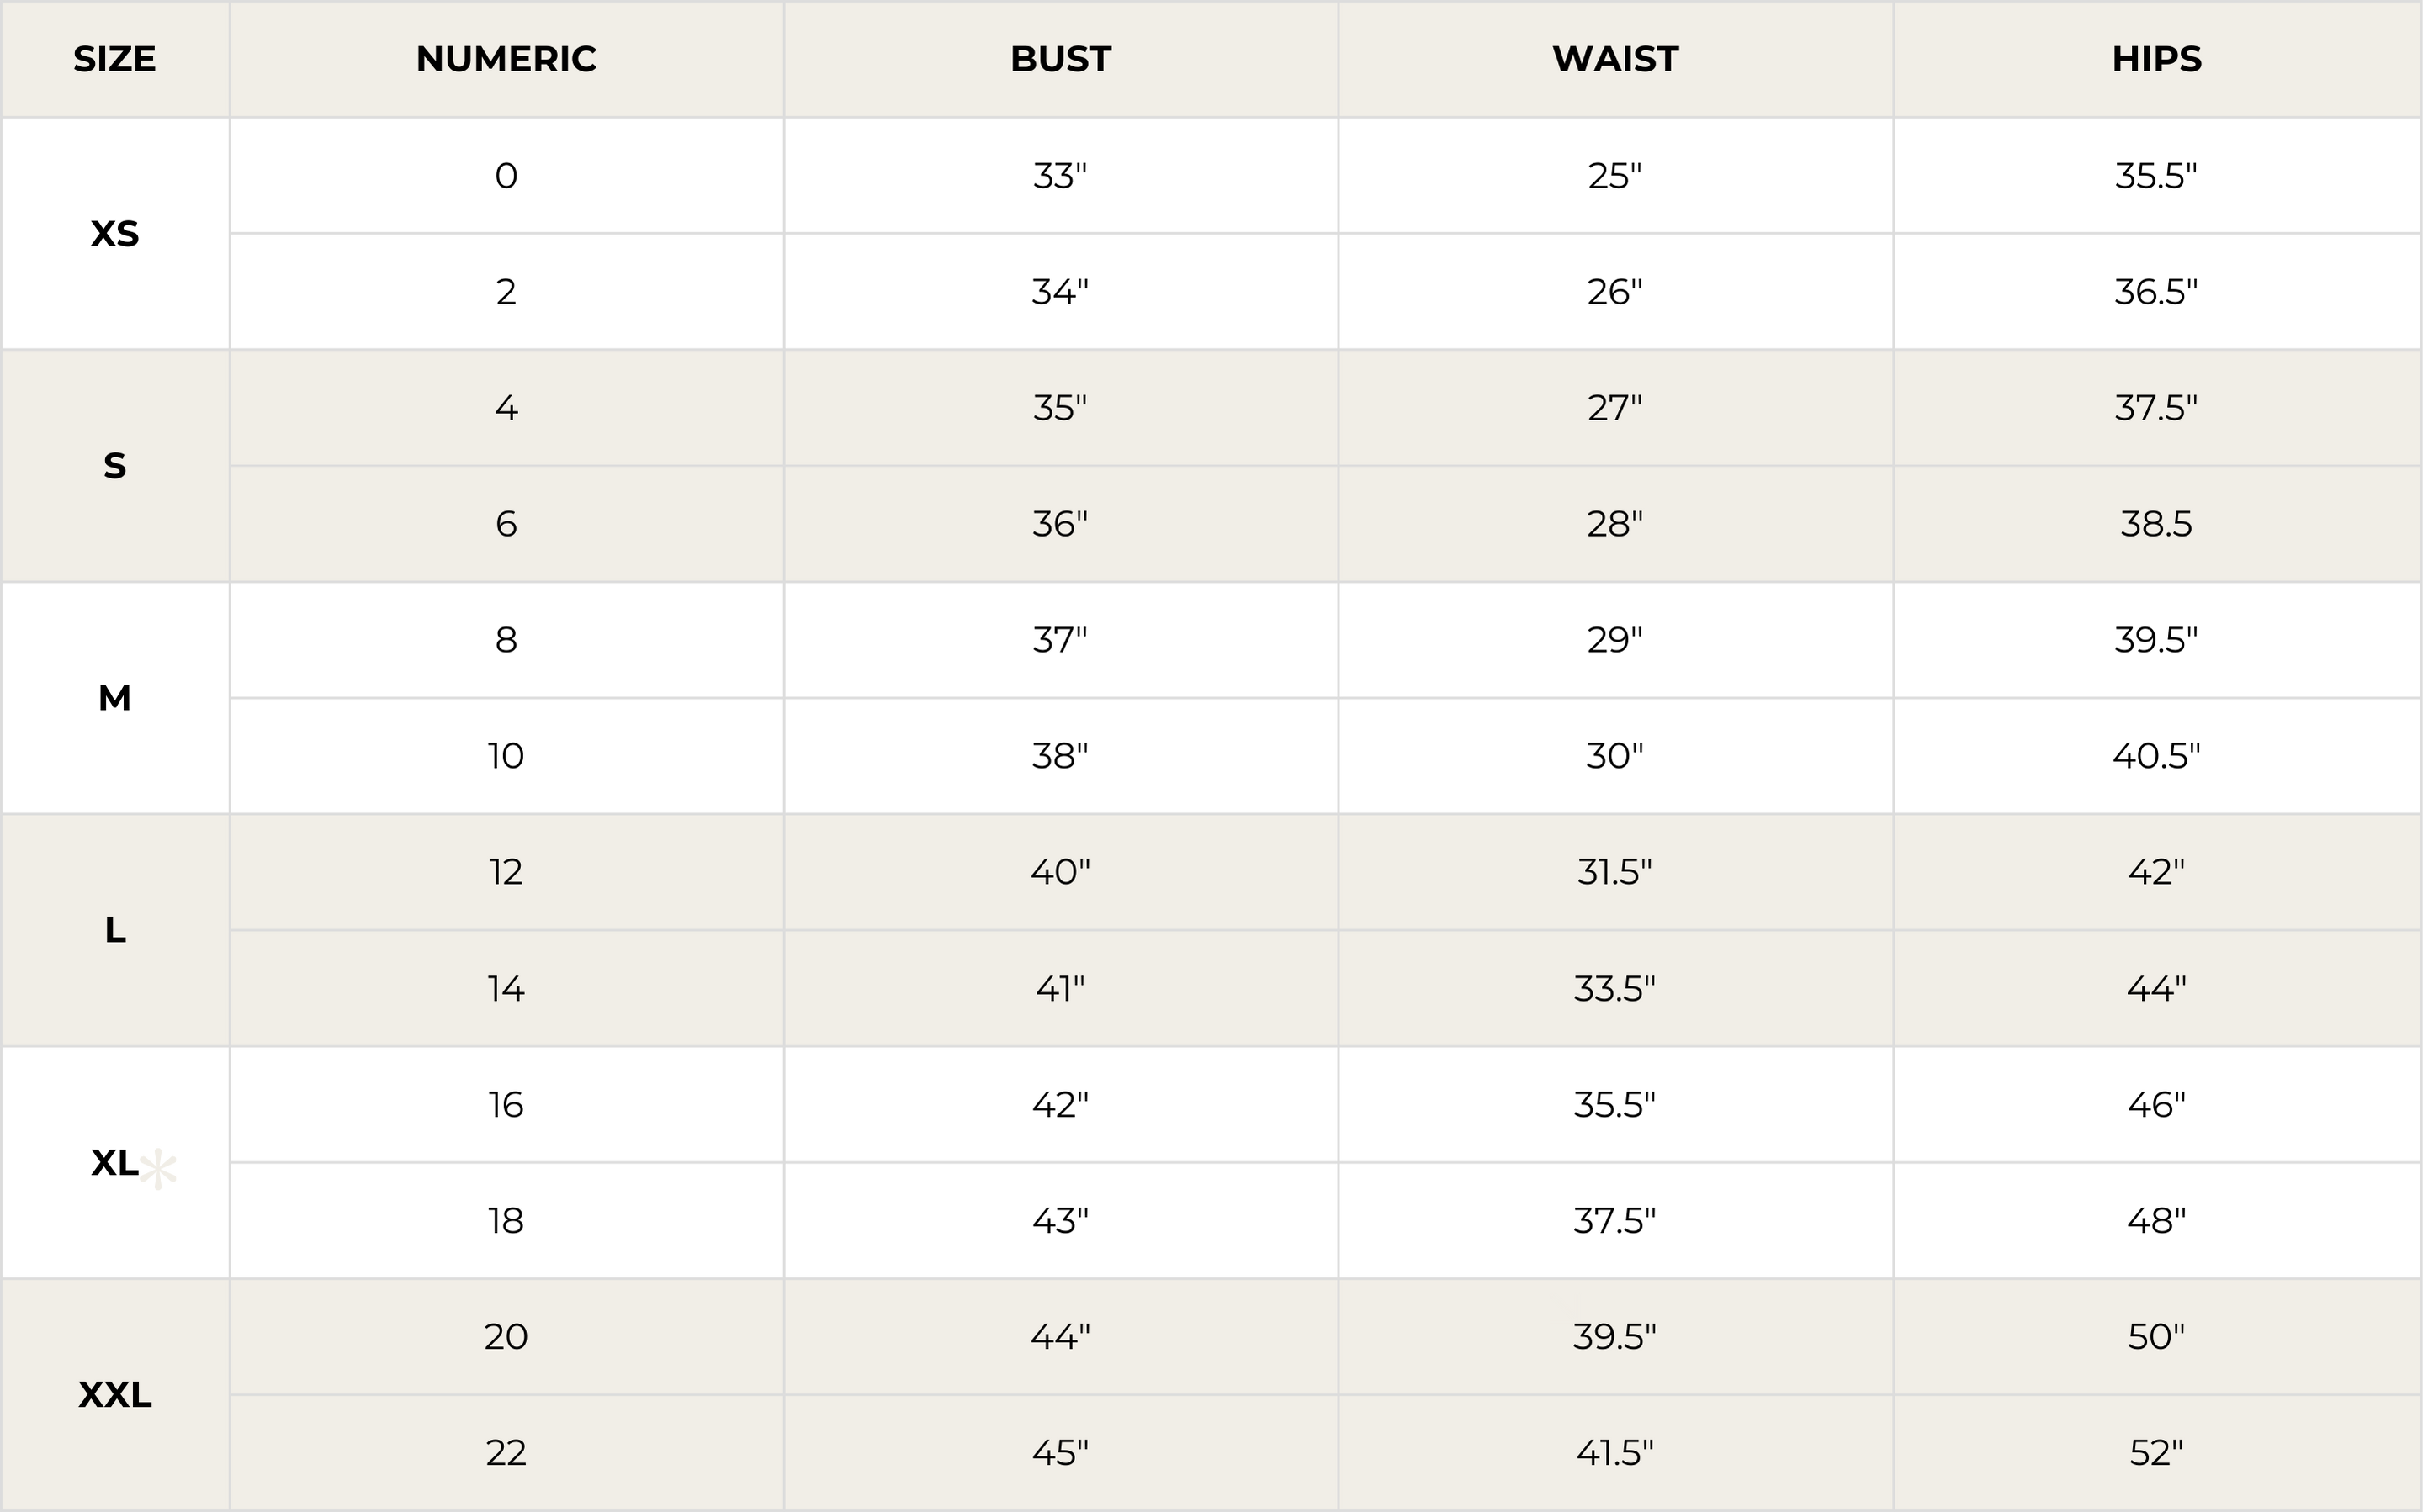Click the 37.5" hips measurement
Image resolution: width=2423 pixels, height=1512 pixels.
(x=2156, y=408)
